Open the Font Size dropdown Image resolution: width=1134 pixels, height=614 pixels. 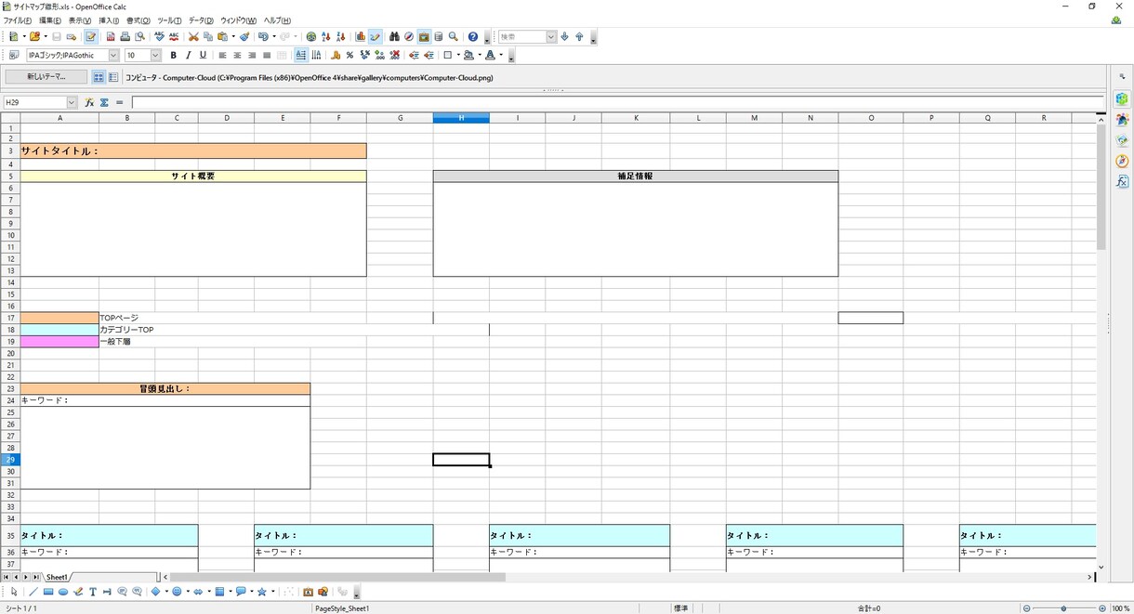click(157, 55)
